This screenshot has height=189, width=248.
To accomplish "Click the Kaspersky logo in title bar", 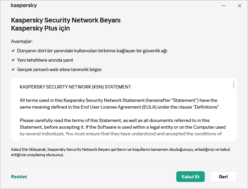I will coord(24,6).
